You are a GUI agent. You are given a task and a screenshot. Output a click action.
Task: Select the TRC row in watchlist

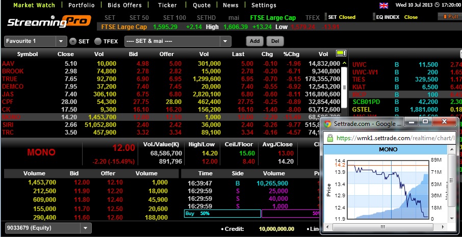161,132
